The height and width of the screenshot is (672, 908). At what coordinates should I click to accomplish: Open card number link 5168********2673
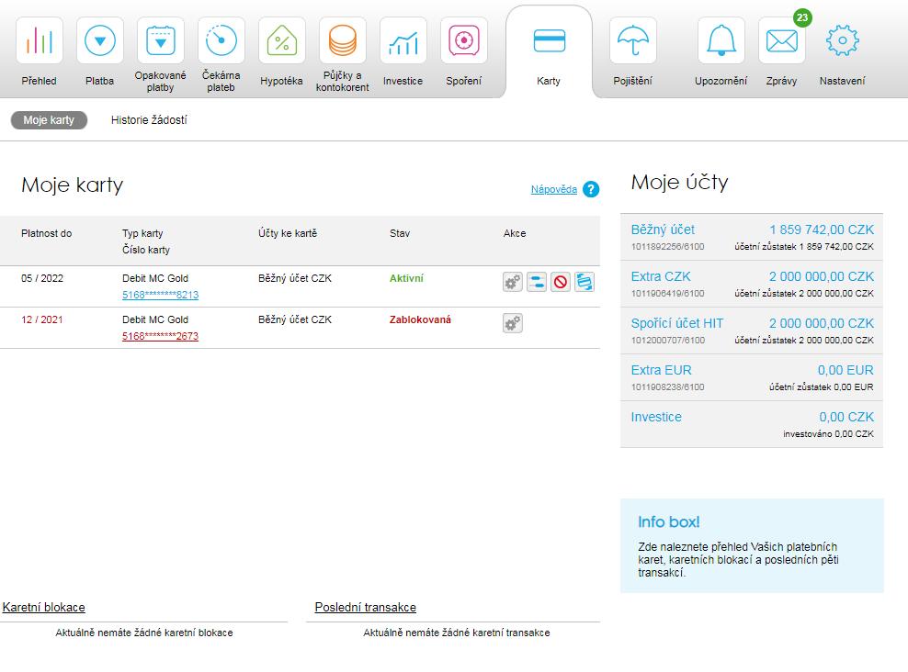pos(161,336)
